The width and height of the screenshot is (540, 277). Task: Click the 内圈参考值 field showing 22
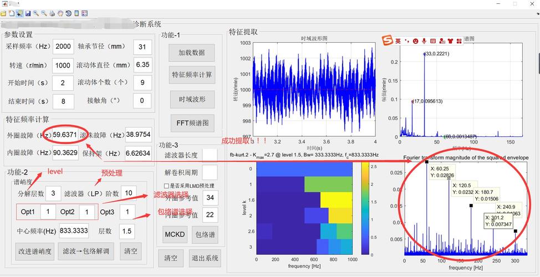click(x=210, y=215)
